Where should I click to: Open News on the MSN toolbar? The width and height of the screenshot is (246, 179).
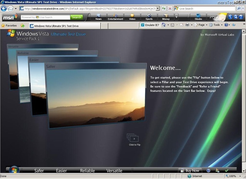98,17
